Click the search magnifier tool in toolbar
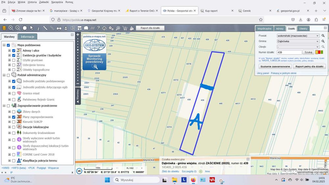This screenshot has height=185, width=329. pos(118,28)
